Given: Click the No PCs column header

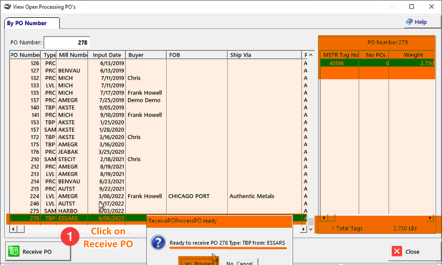Looking at the screenshot, I should [x=374, y=55].
